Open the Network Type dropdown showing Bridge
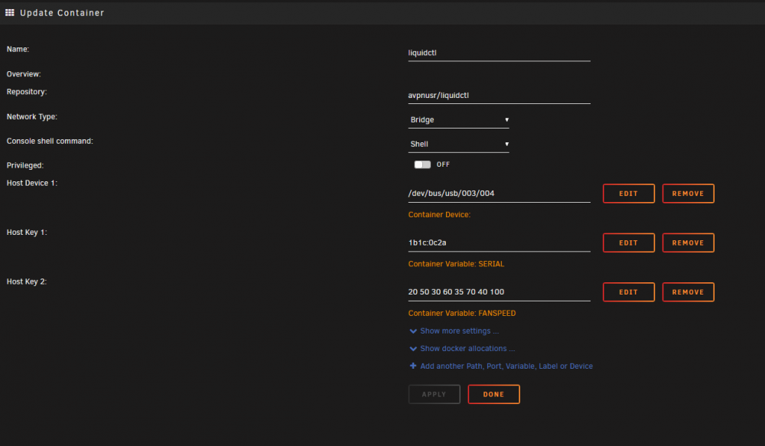Viewport: 765px width, 446px height. (x=458, y=120)
